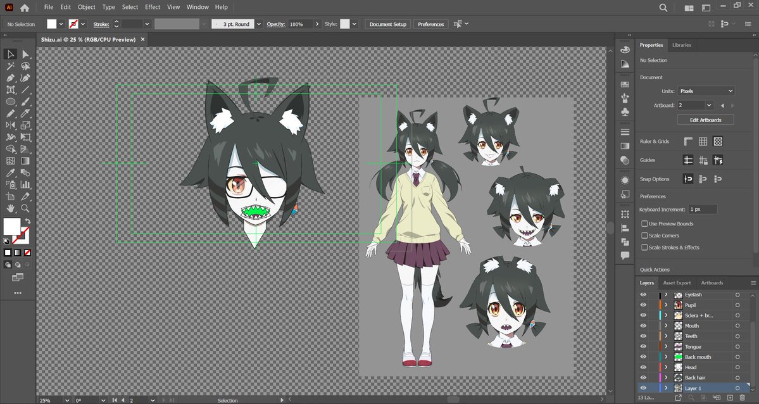Choose the Ellipse tool

10,102
